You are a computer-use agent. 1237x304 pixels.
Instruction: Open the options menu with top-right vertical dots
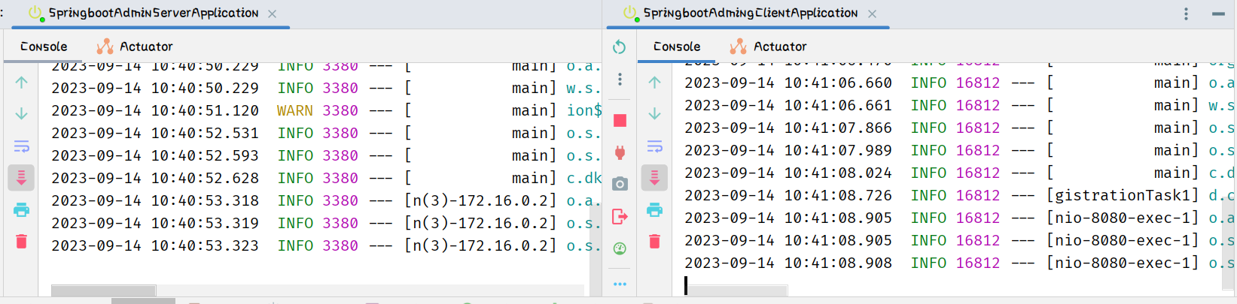(x=1186, y=14)
